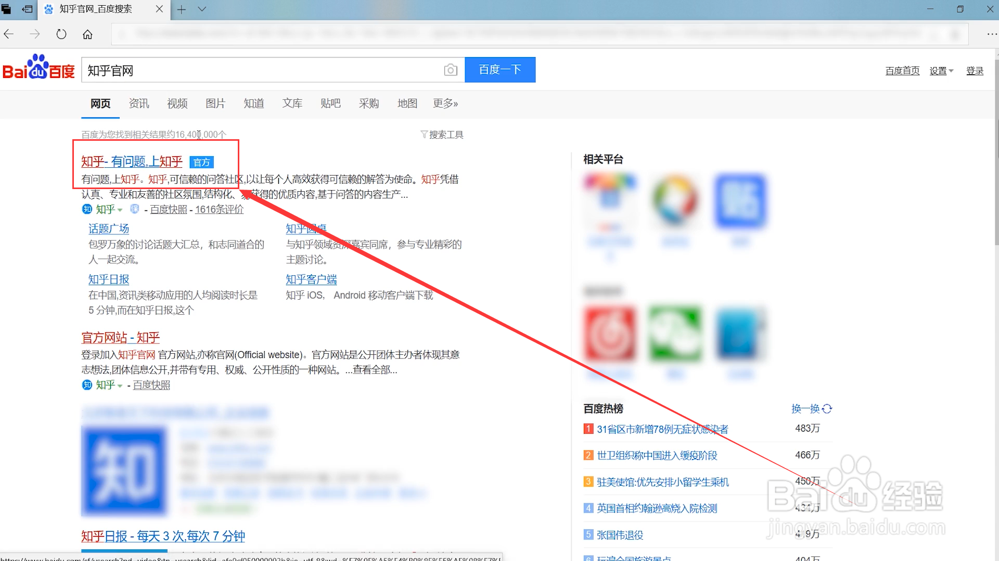Switch to the 视频 tab
This screenshot has width=999, height=561.
(177, 103)
